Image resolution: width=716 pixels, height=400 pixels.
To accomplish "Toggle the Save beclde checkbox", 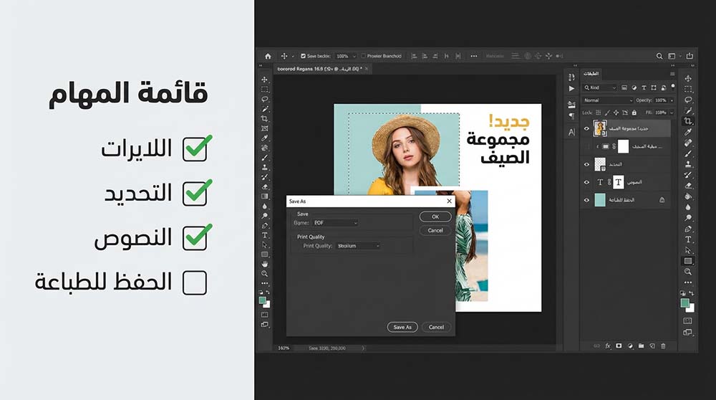I will click(x=303, y=56).
